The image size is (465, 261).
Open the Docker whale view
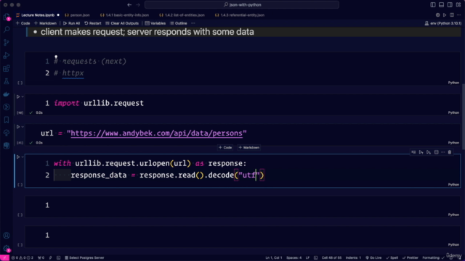click(x=7, y=94)
